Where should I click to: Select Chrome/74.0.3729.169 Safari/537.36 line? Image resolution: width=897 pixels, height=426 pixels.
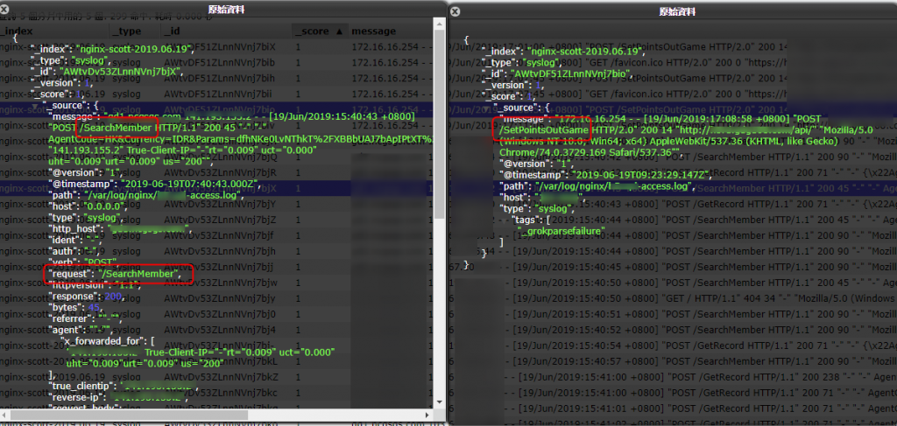pos(590,152)
